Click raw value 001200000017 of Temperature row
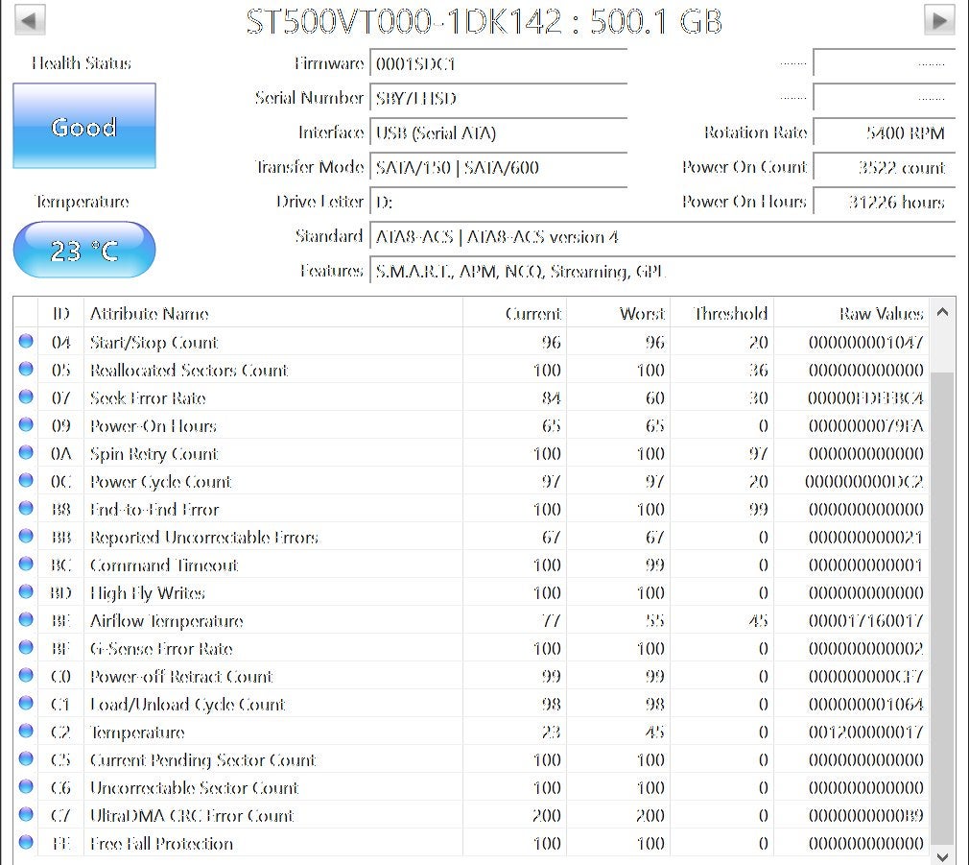The image size is (969, 865). (865, 733)
